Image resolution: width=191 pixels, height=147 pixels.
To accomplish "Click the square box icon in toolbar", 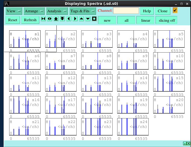I will [94, 19].
